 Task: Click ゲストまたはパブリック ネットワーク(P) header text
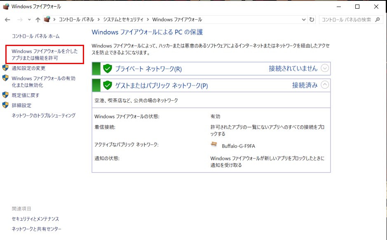coord(162,85)
